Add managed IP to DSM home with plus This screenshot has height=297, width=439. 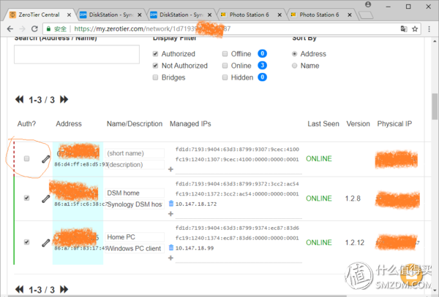[170, 214]
